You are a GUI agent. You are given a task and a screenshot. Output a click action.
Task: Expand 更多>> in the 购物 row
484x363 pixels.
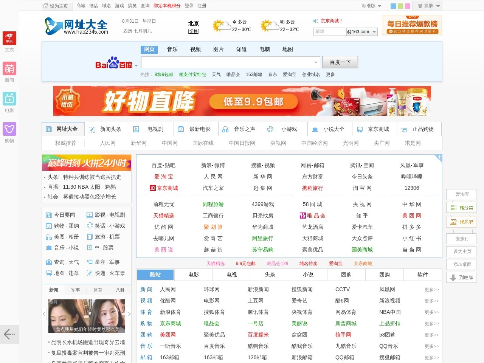(431, 324)
